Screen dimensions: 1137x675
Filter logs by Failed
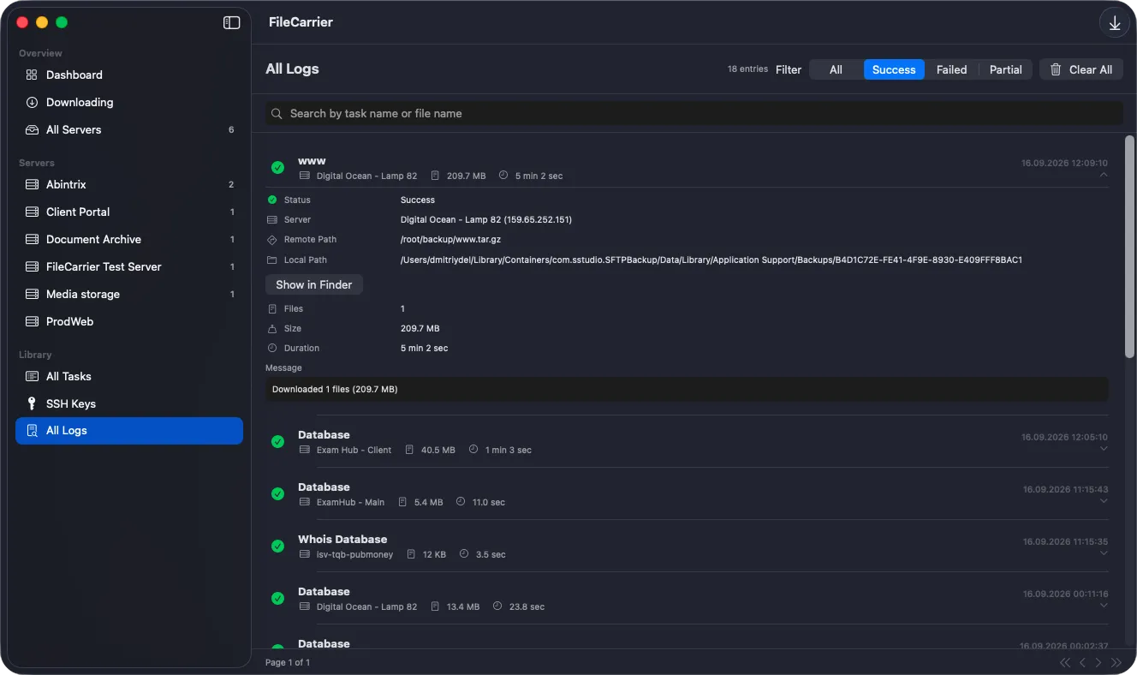pos(951,69)
